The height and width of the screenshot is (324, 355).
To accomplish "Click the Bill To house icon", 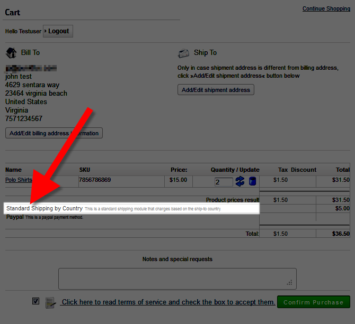I will (11, 53).
